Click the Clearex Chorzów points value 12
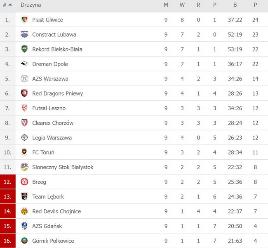The height and width of the screenshot is (248, 268). [x=255, y=123]
